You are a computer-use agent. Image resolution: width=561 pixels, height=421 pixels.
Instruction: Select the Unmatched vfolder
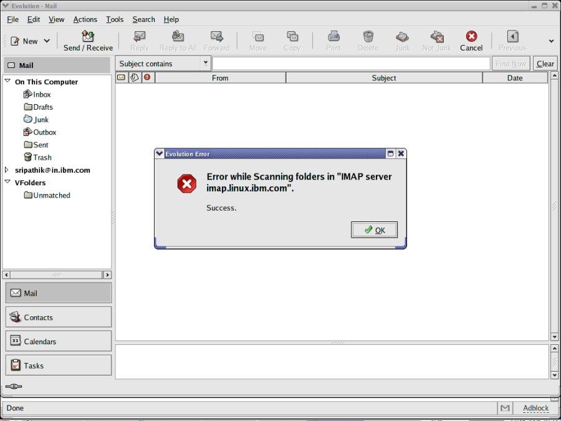click(47, 195)
